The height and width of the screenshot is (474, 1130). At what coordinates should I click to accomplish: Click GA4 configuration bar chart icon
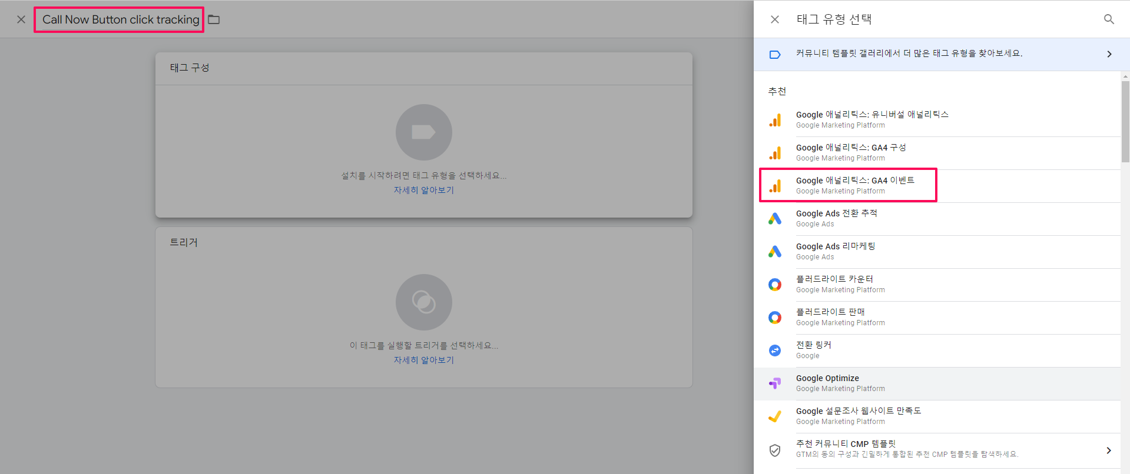pyautogui.click(x=775, y=153)
